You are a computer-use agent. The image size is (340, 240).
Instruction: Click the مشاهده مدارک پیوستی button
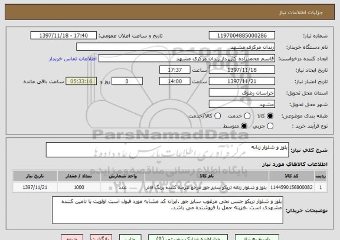pos(188,237)
